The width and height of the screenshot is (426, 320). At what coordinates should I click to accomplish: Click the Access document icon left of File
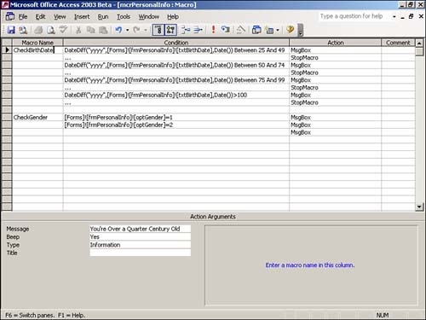point(10,16)
